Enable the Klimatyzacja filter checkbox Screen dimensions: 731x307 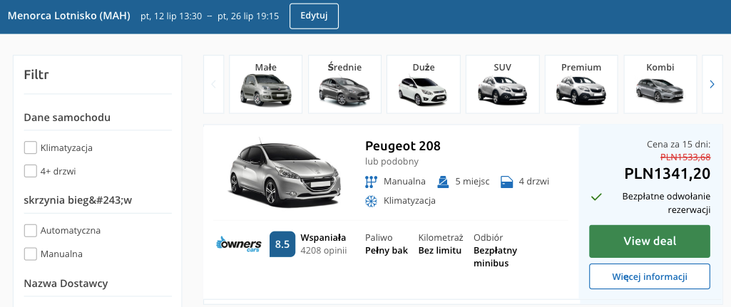point(30,148)
